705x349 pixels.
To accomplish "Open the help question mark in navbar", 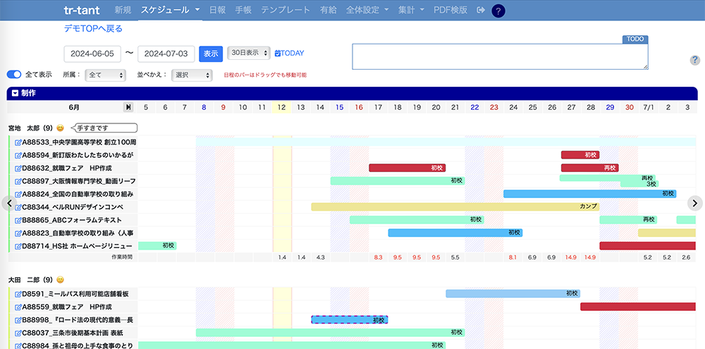I will tap(498, 11).
